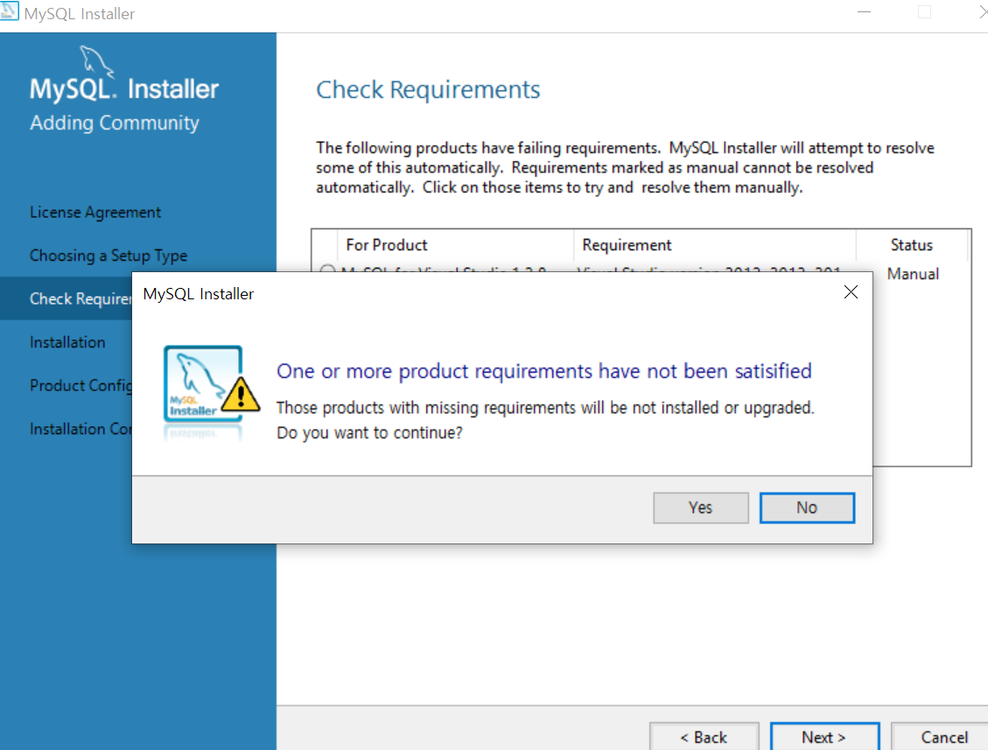Select Installation Complete step in sidebar
Image resolution: width=988 pixels, height=750 pixels.
(81, 429)
